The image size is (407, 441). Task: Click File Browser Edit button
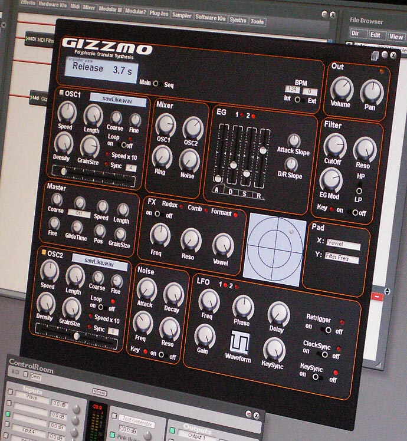[376, 35]
